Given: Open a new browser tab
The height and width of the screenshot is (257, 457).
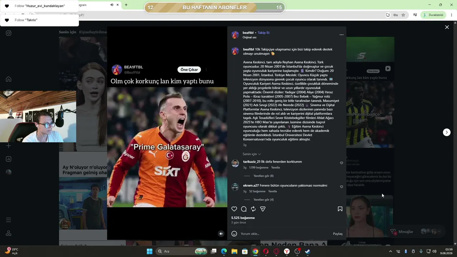Looking at the screenshot, I should 126,5.
